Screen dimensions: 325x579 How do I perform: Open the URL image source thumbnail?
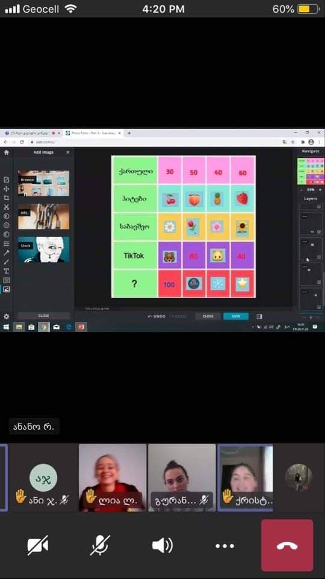pos(43,216)
